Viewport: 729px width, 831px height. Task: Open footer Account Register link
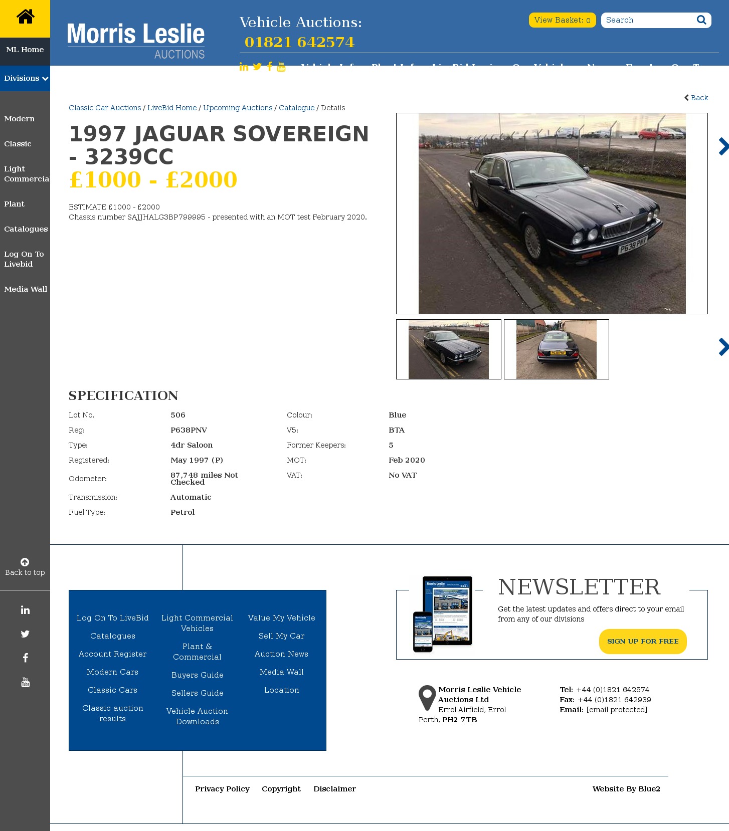click(113, 654)
